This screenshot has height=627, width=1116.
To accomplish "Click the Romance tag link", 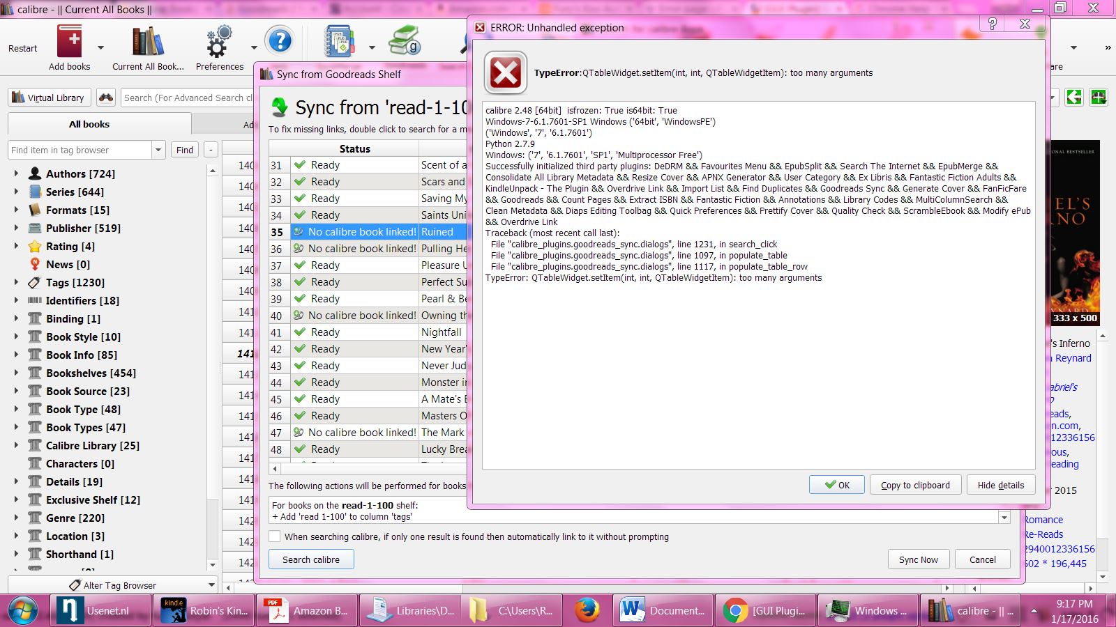I will point(1043,520).
